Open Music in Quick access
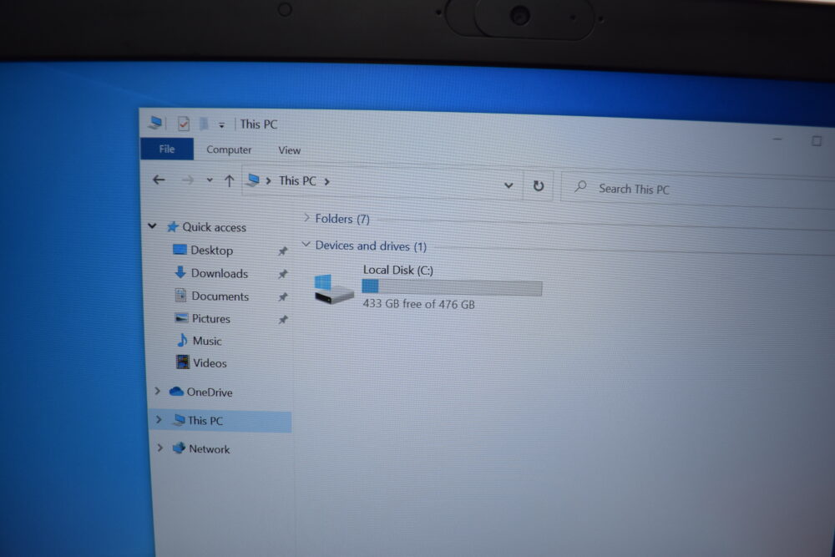The width and height of the screenshot is (835, 557). click(206, 342)
